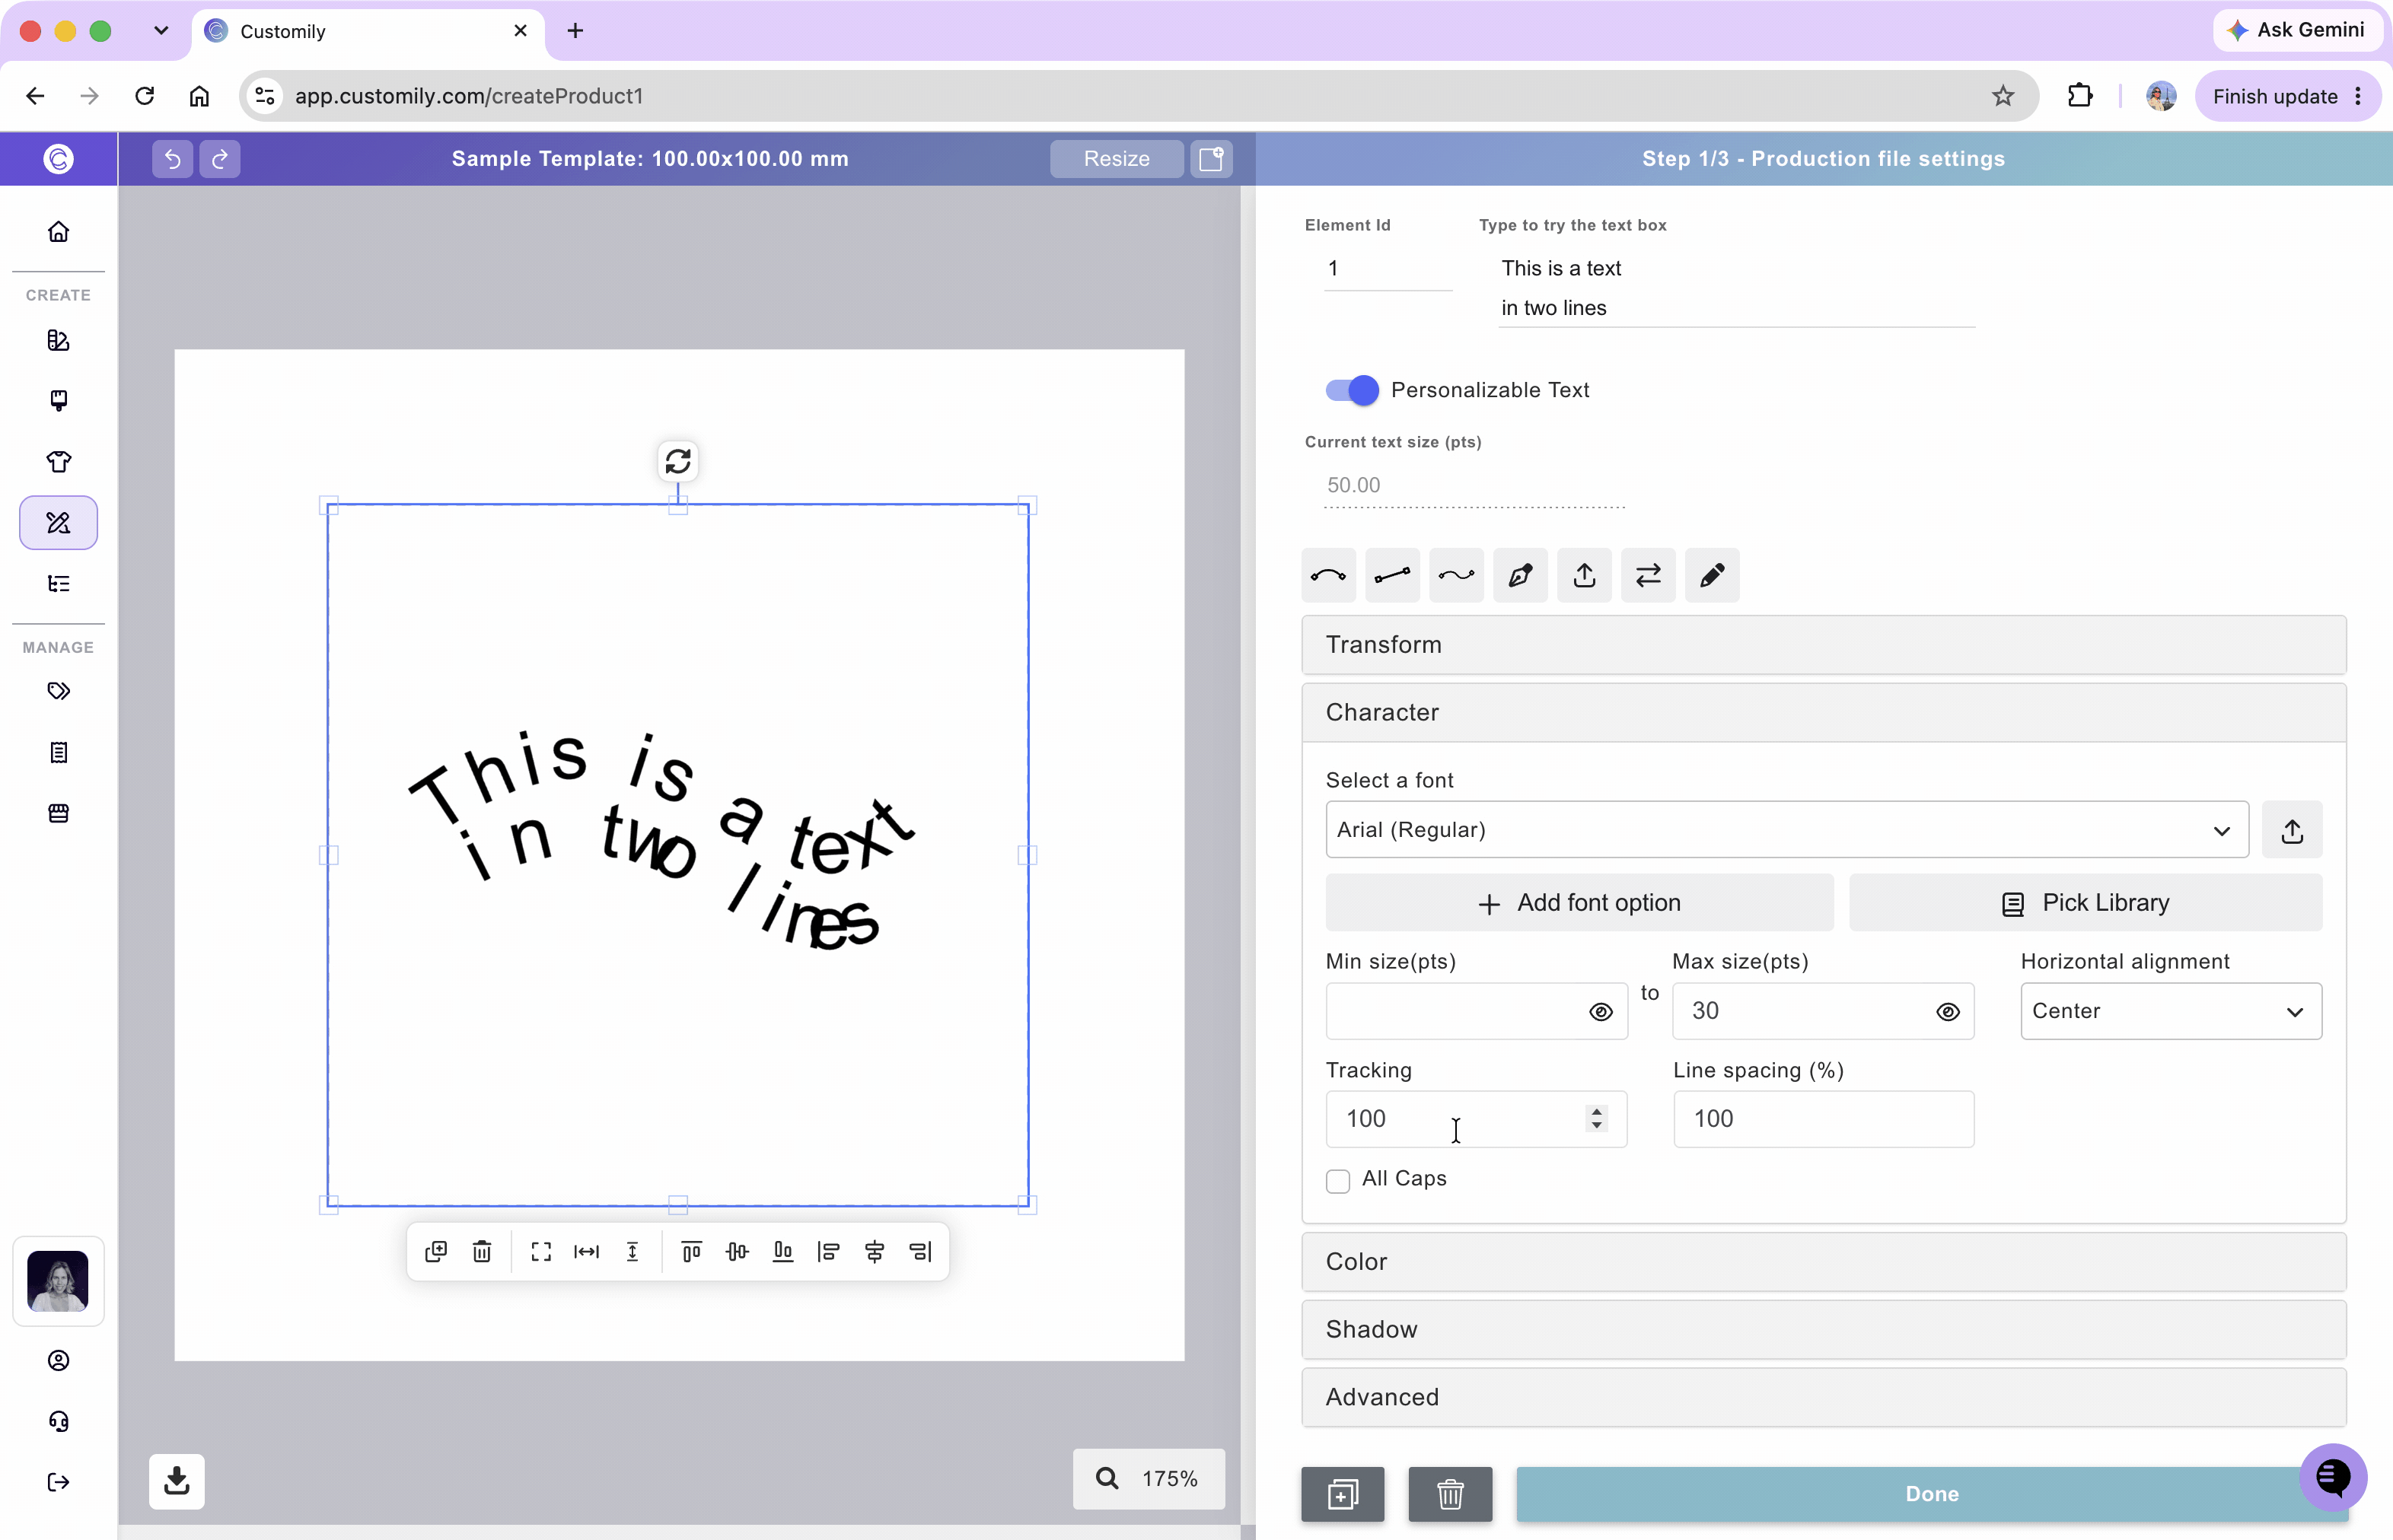Select the wave text shape icon
2393x1540 pixels.
(1457, 575)
